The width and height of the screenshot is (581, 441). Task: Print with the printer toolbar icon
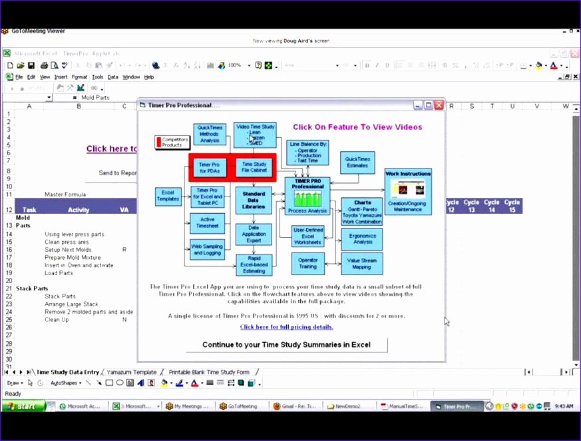[44, 66]
